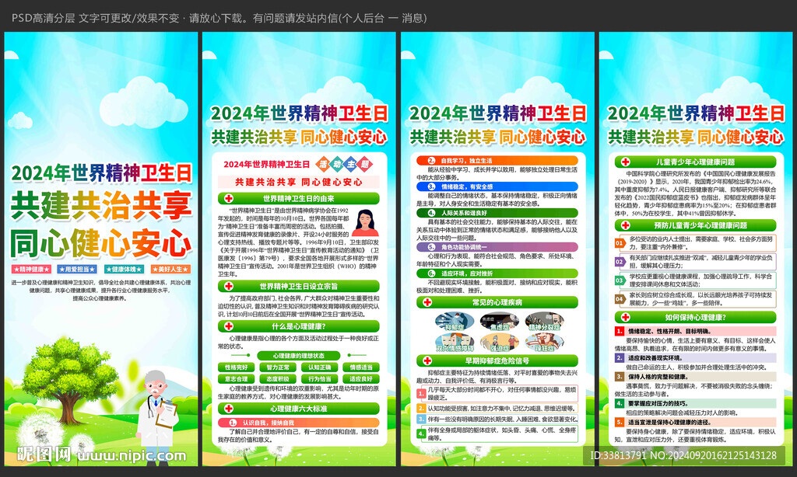Select the 情感适当 green label
Viewport: 797px width, 477px height.
[361, 367]
